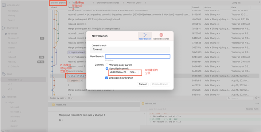Open the Show Remote Branches dropdown

(110, 3)
